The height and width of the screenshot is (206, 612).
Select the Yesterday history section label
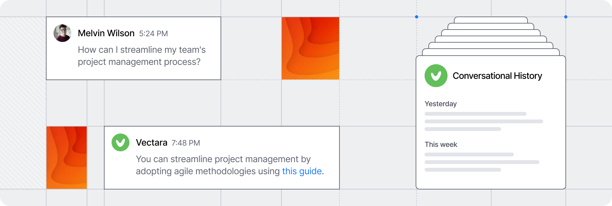click(x=441, y=104)
